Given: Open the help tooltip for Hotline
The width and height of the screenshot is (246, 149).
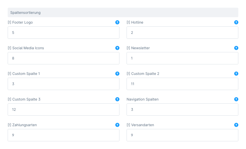Looking at the screenshot, I should tap(236, 22).
